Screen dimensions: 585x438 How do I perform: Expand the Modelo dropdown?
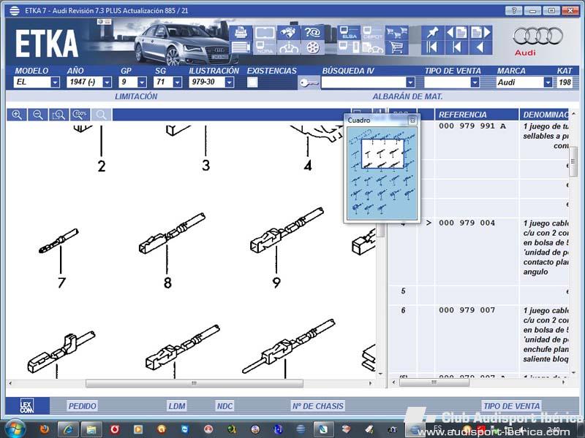pyautogui.click(x=55, y=82)
